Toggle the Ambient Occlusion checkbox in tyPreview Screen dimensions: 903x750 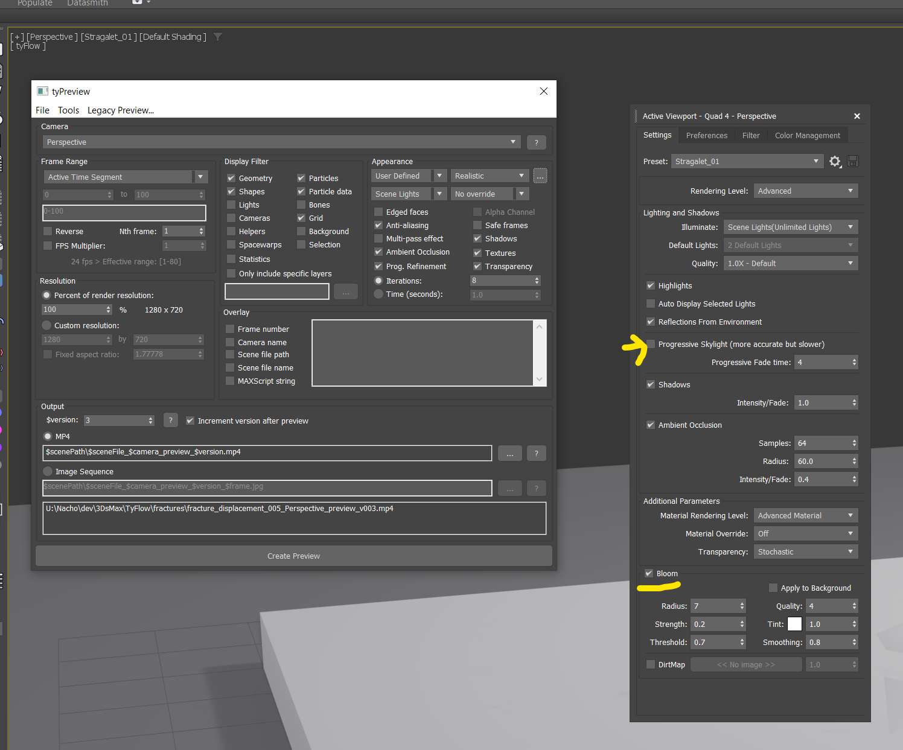point(378,252)
